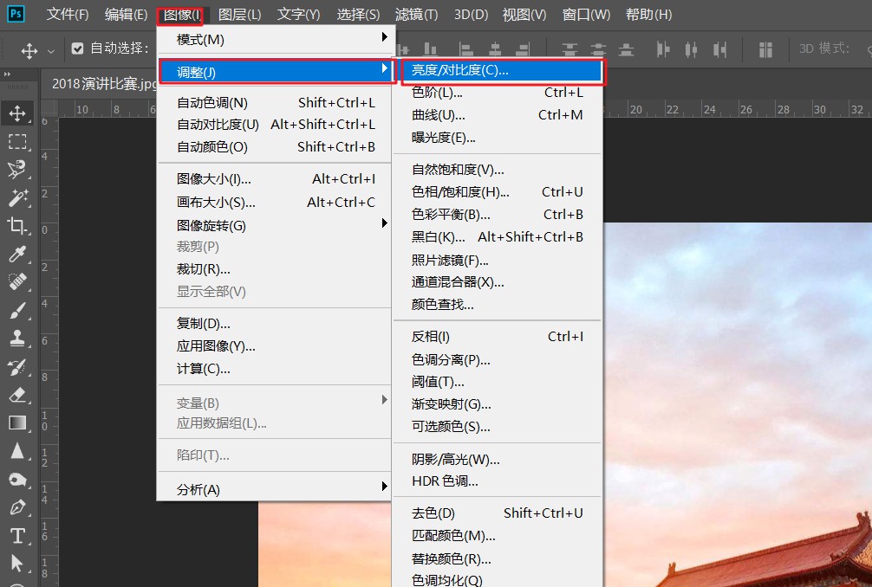Viewport: 872px width, 587px height.
Task: Click the 3D mode rotate icon
Action: (x=869, y=50)
